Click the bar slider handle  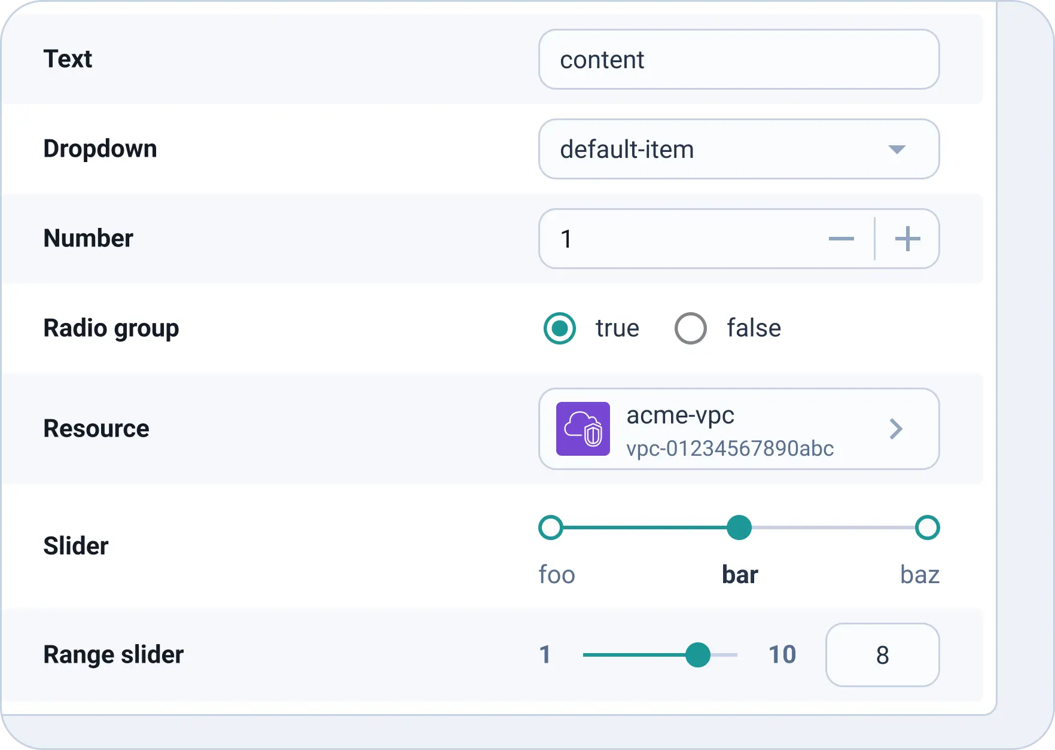pos(739,528)
